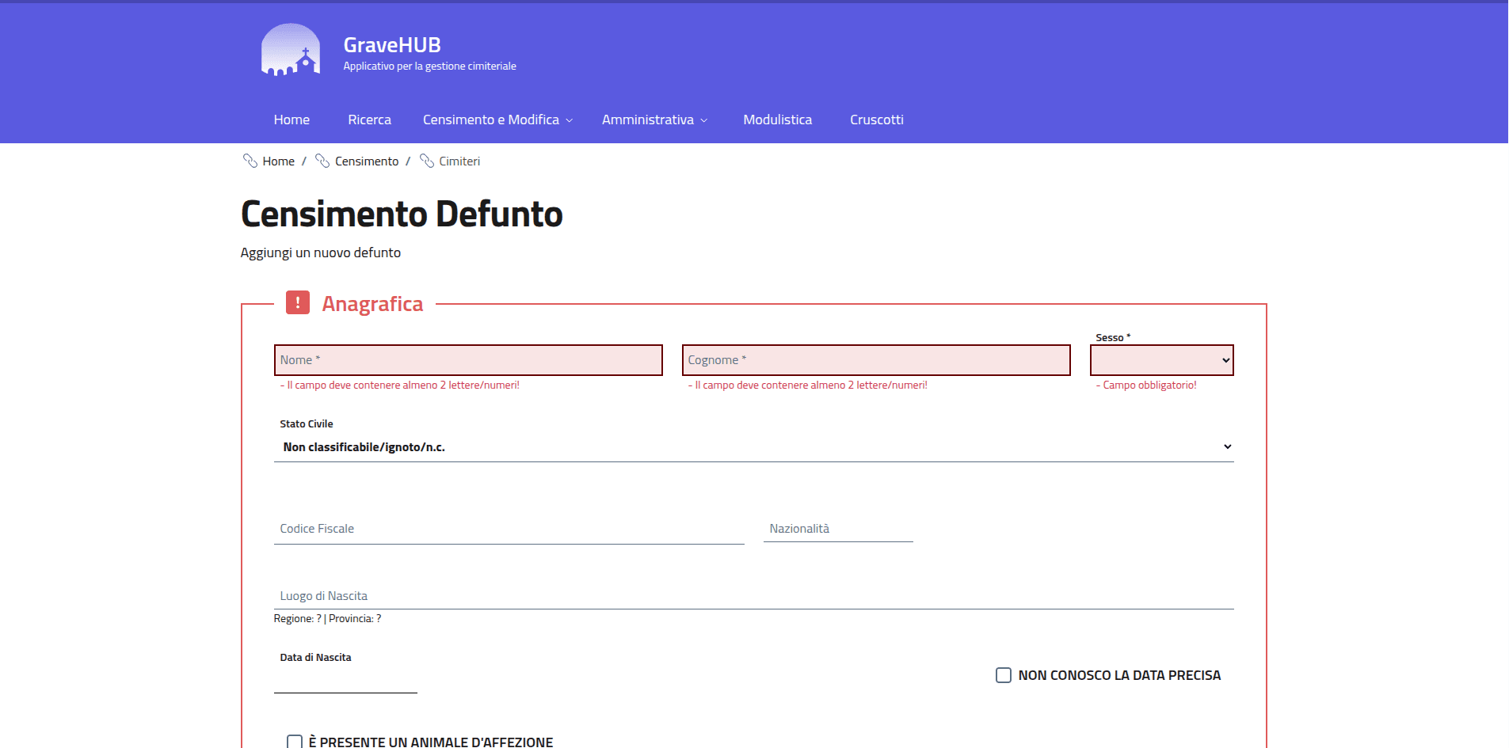Click the Data di Nascita input field

345,681
